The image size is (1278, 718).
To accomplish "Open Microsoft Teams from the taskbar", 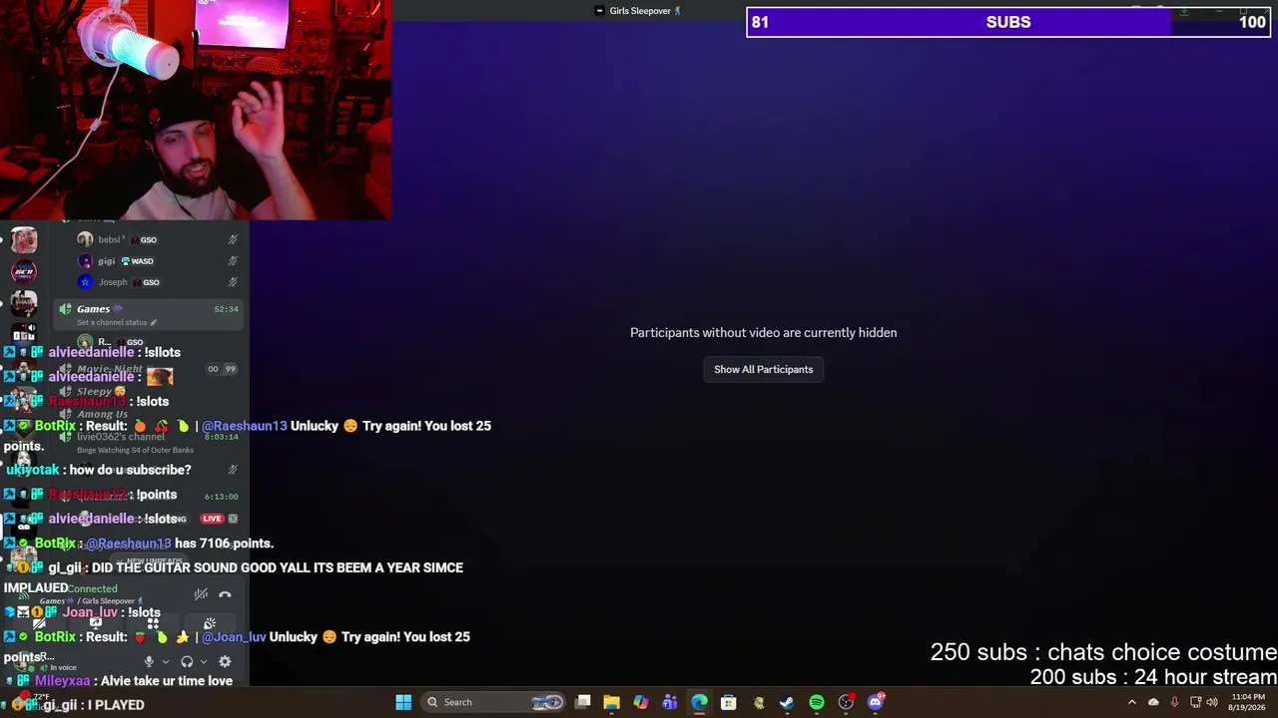I will pyautogui.click(x=669, y=702).
